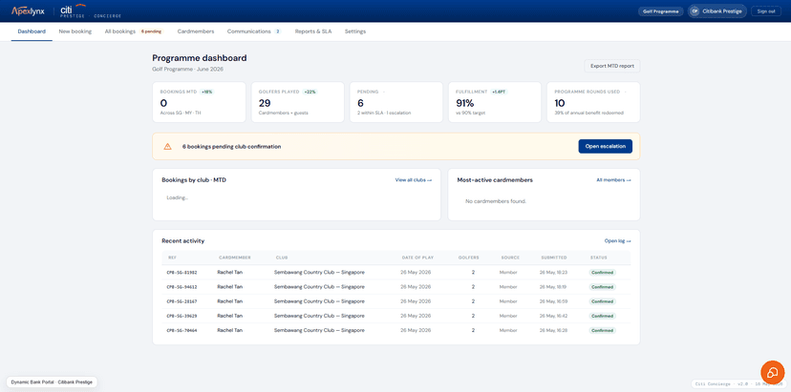
Task: Click the CARDMEMBER column header
Action: tap(235, 258)
